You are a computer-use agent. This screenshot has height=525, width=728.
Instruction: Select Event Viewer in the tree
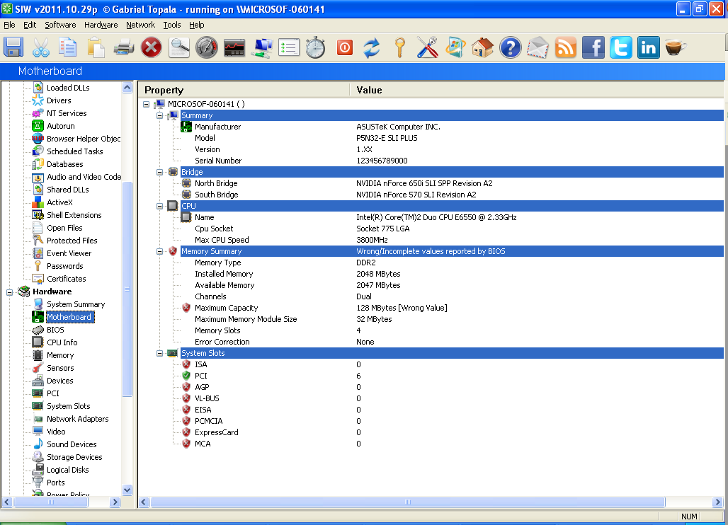[69, 253]
